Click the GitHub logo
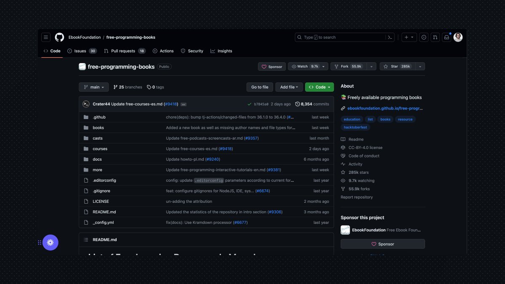 [x=59, y=37]
